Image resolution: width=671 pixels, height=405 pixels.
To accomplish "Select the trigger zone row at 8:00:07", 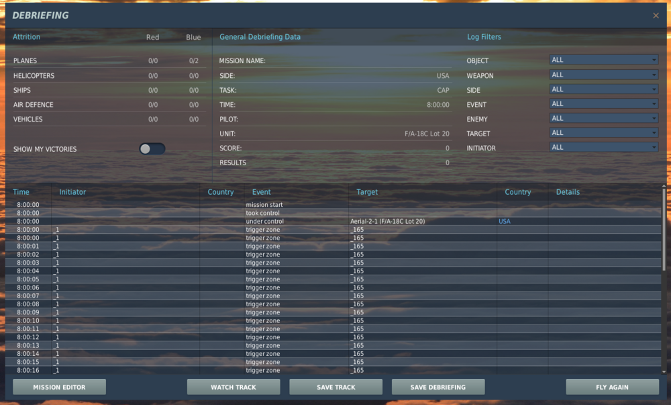I will pos(333,296).
